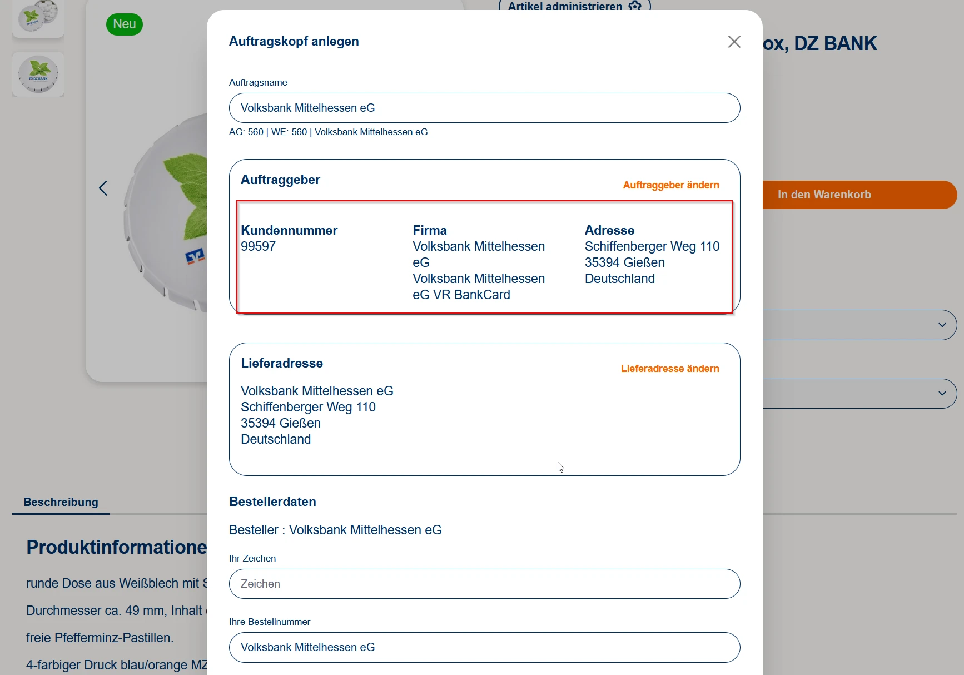The width and height of the screenshot is (964, 675).
Task: Select the first product thumbnail at top
Action: 38,17
